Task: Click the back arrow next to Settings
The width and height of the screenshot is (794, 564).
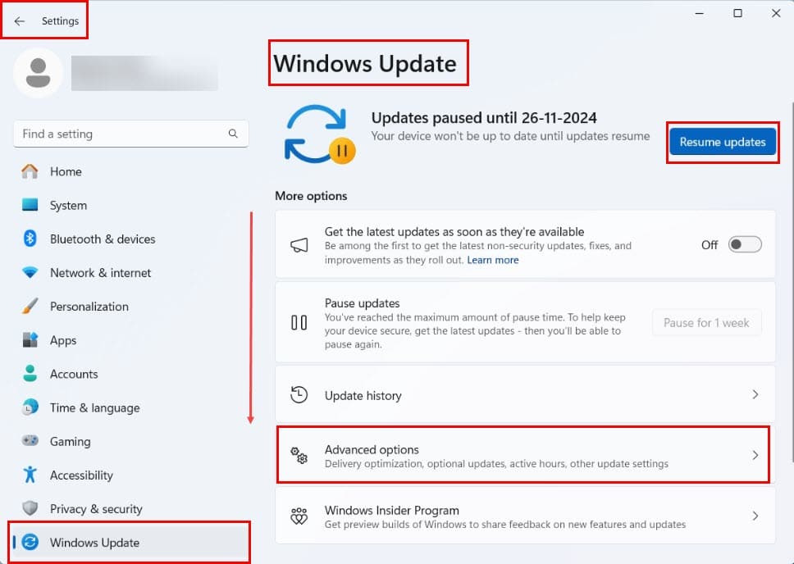Action: 19,20
